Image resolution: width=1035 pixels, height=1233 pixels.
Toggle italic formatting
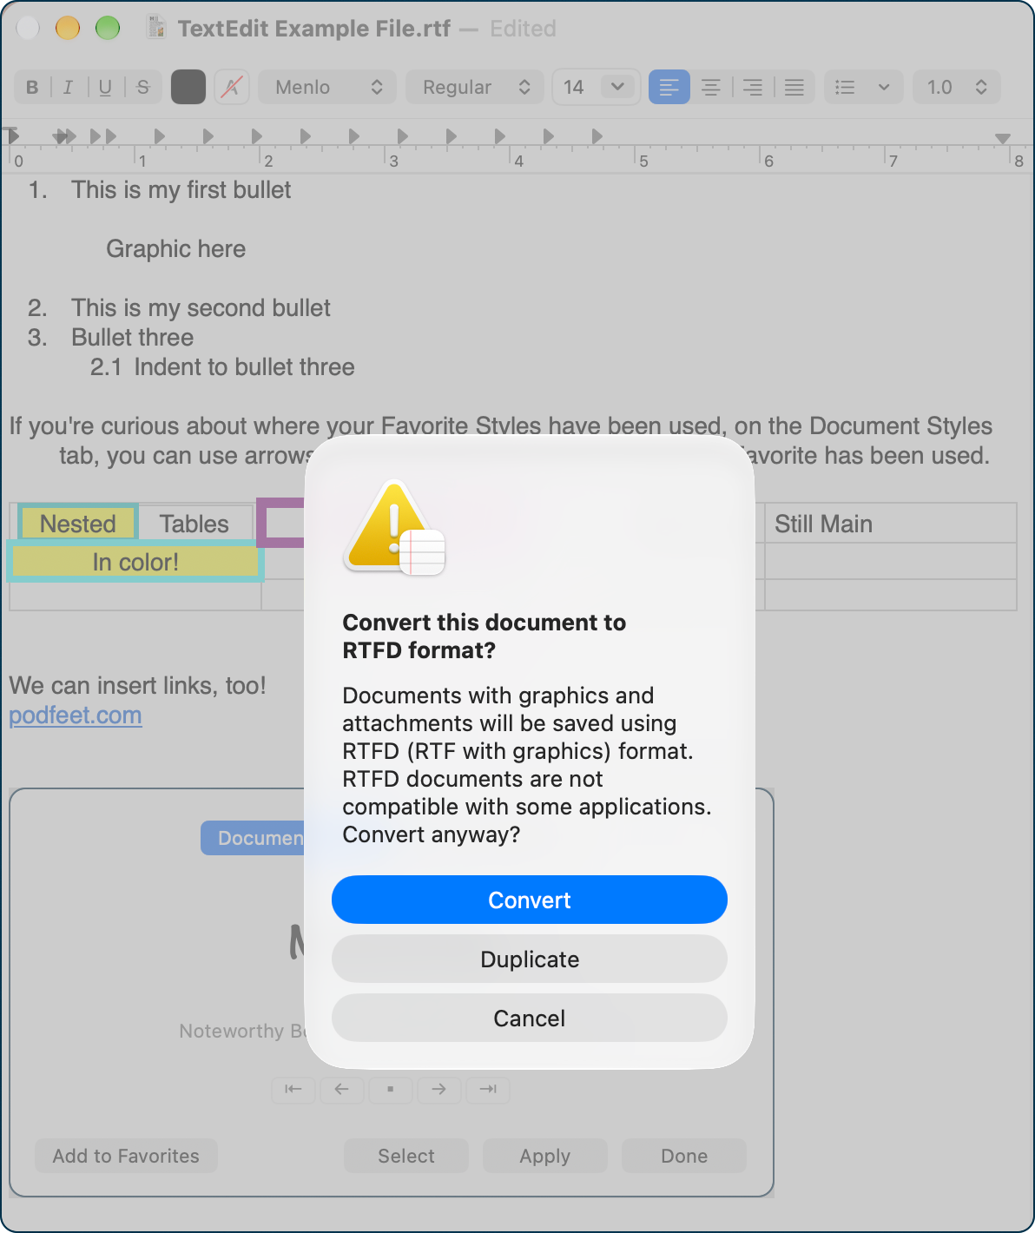click(x=68, y=87)
